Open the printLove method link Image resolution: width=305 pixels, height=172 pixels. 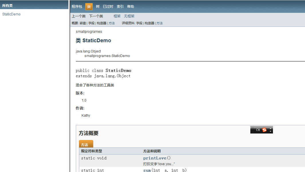click(155, 158)
